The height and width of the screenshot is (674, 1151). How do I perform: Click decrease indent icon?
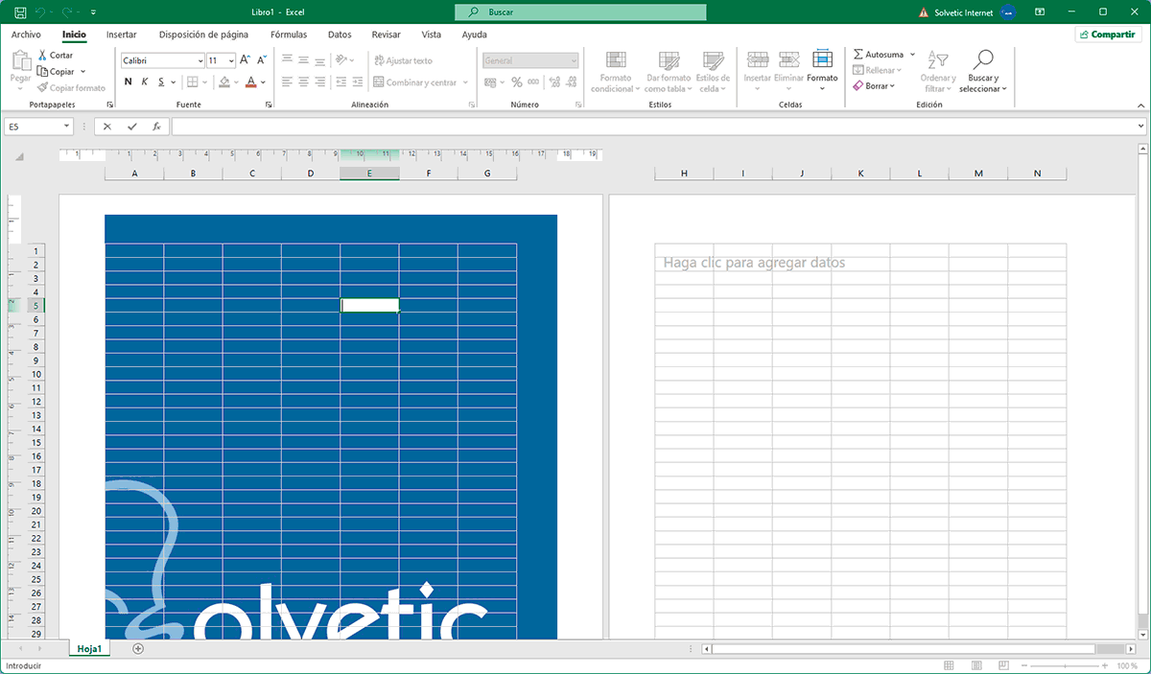[341, 82]
